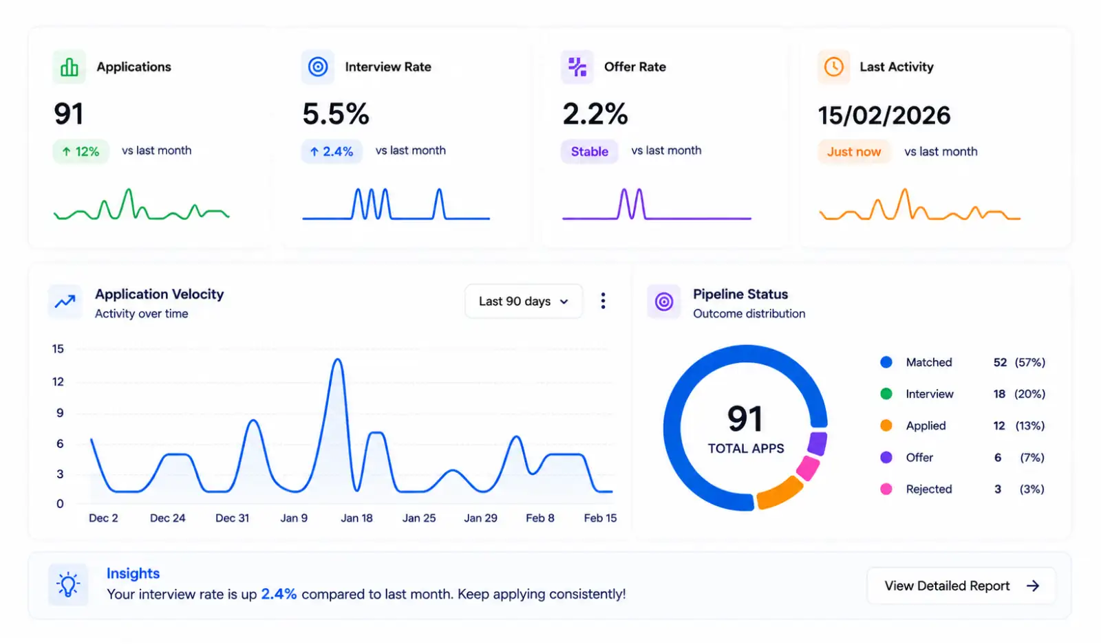Screen dimensions: 1101x644
Task: Click the View Detailed Report button
Action: pyautogui.click(x=961, y=586)
